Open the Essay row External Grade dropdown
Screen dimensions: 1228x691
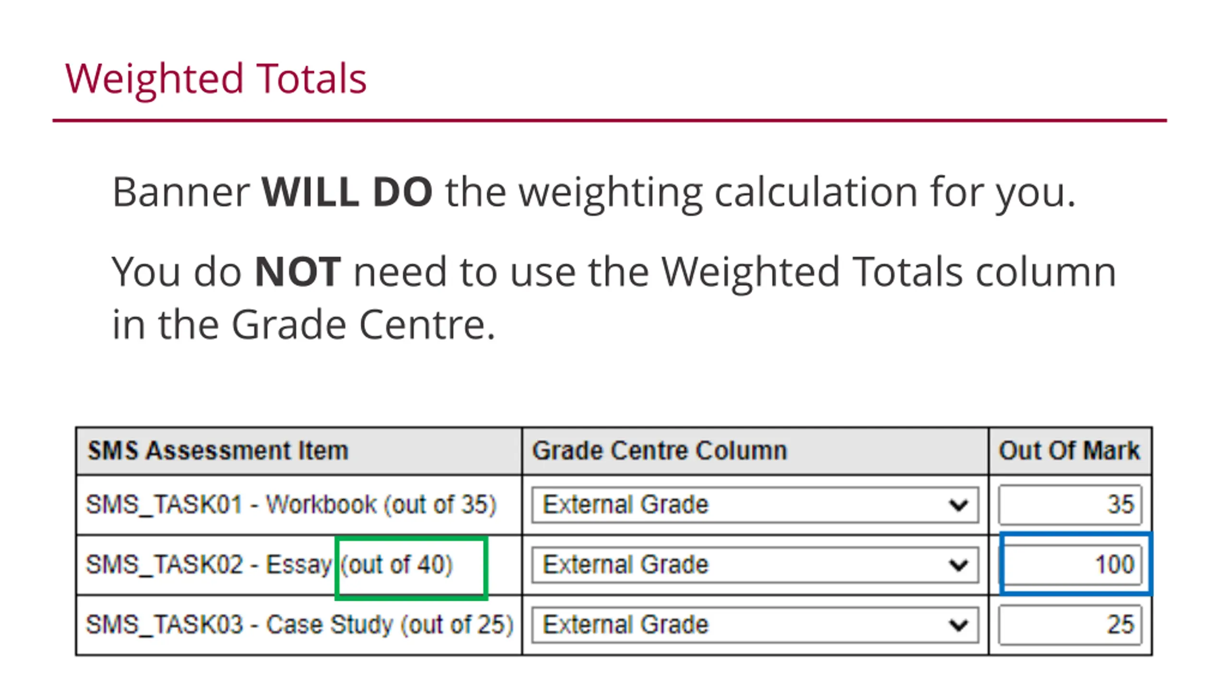click(x=755, y=565)
